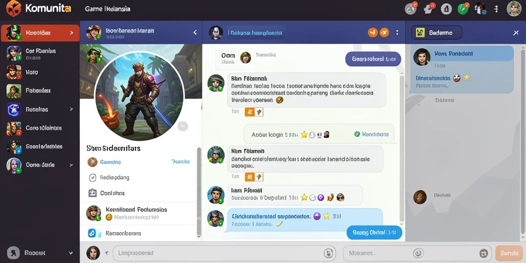Click the green compass icon in top bar
The width and height of the screenshot is (526, 263).
[x=463, y=9]
